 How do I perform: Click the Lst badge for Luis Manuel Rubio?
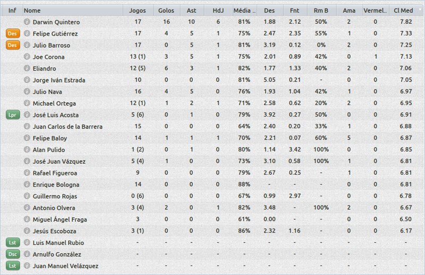point(12,243)
